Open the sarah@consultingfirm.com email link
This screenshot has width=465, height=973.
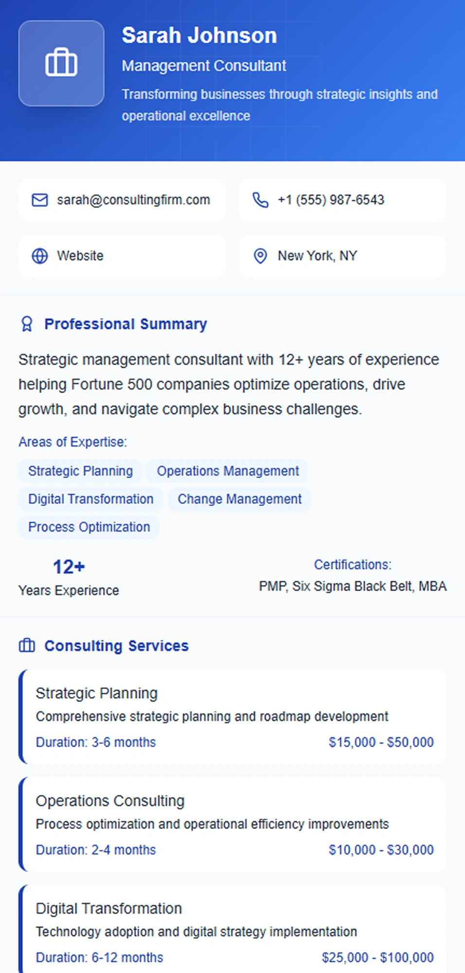tap(133, 200)
